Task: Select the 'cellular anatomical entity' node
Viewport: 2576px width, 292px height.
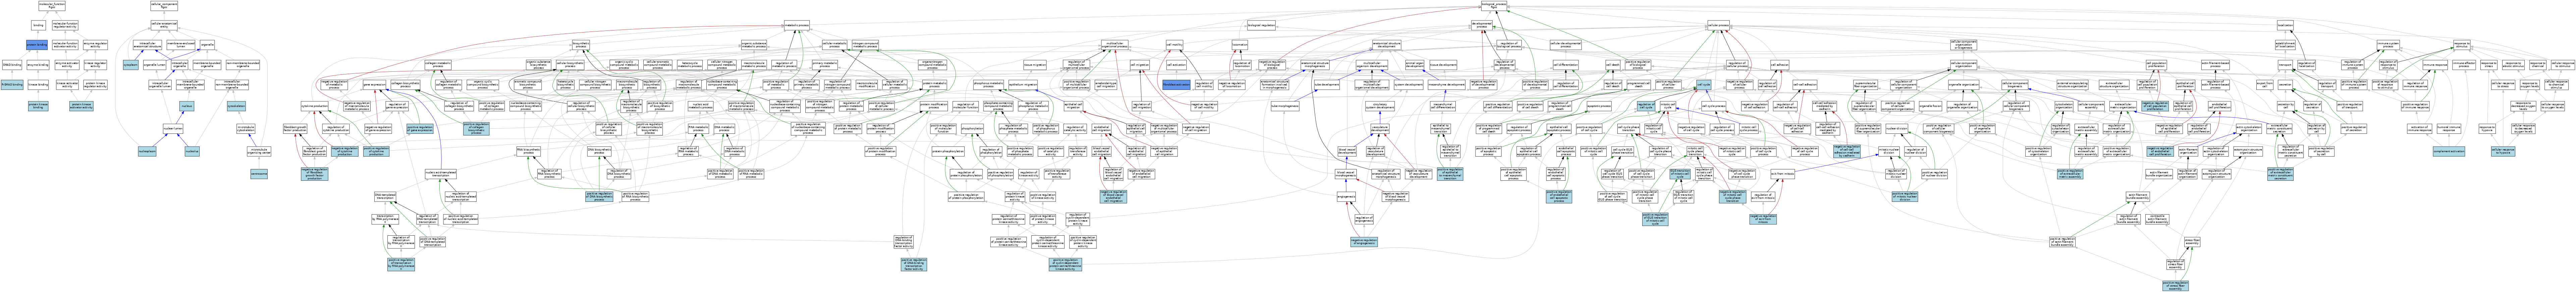Action: coord(164,25)
